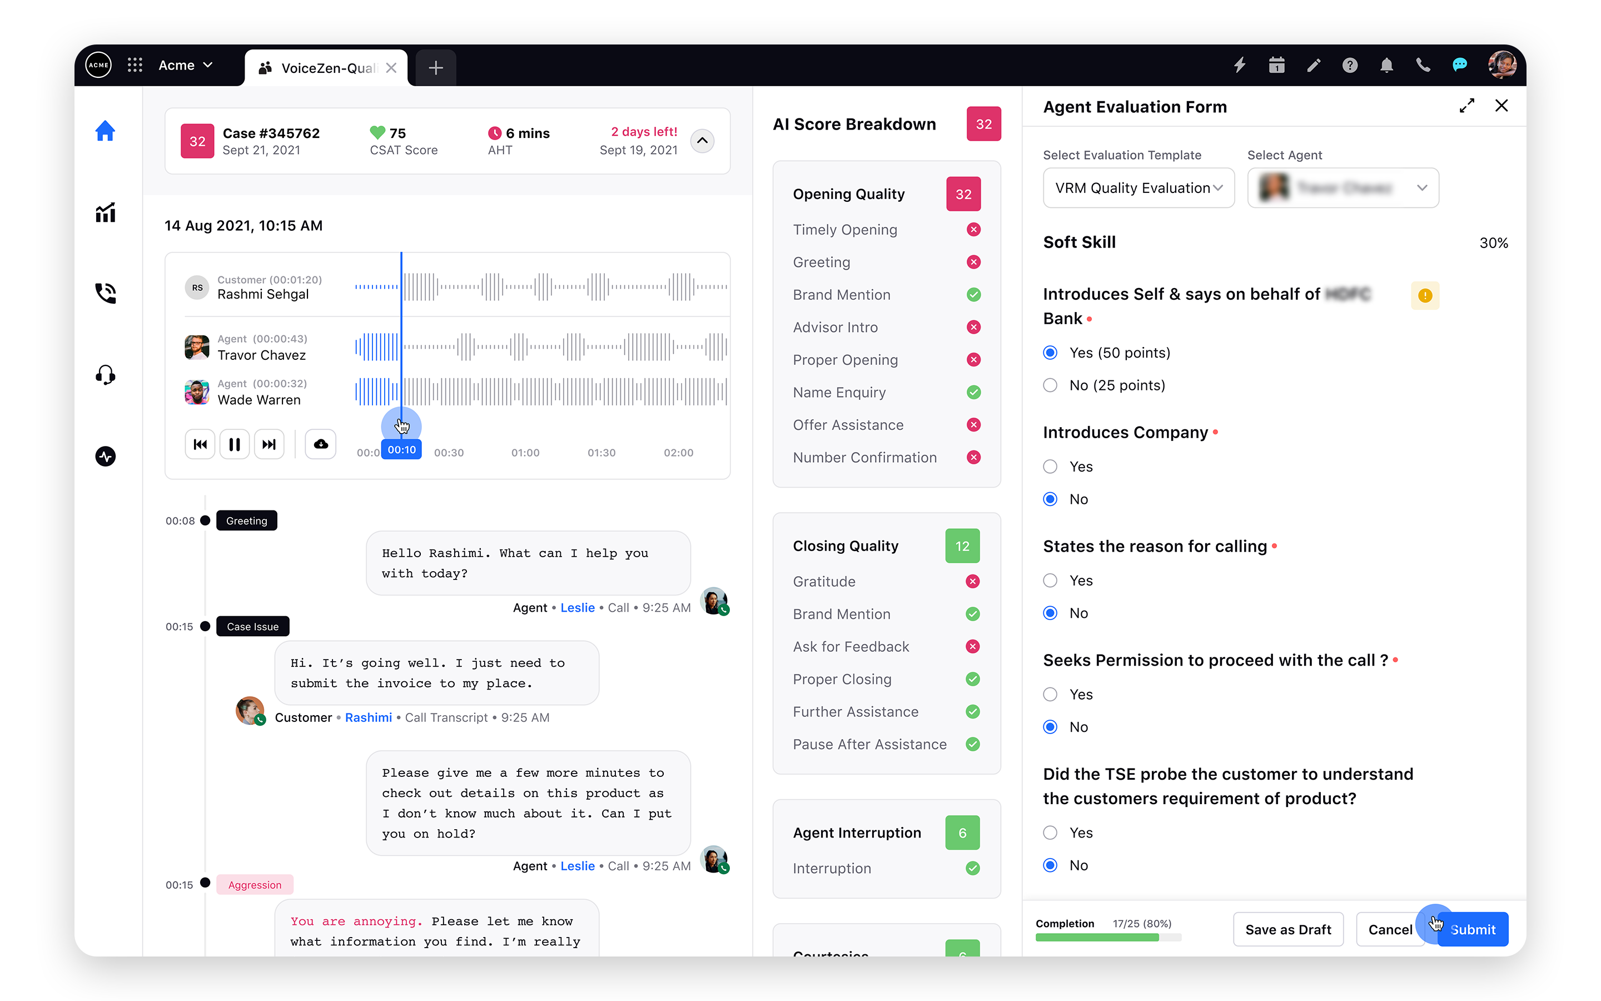The image size is (1601, 1001).
Task: Select Yes (50 points) for Introduces Self question
Action: tap(1050, 352)
